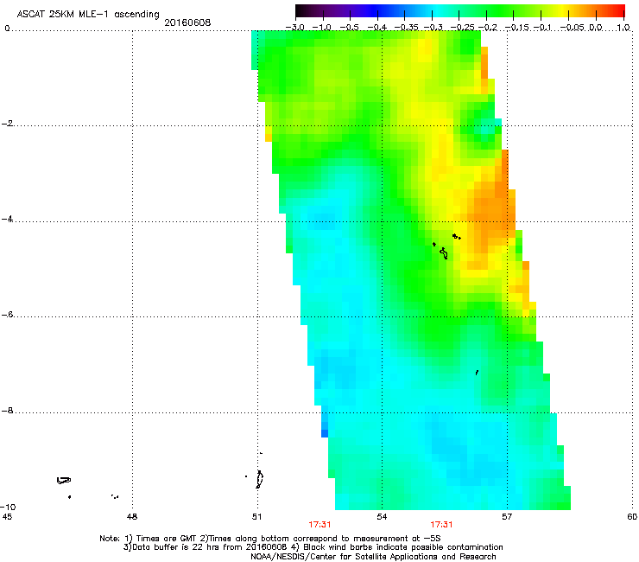Click the island outline on the 51 longitude line
This screenshot has width=639, height=562.
[x=260, y=479]
